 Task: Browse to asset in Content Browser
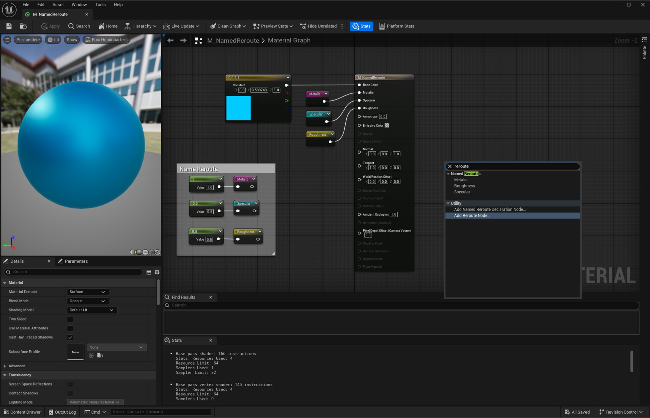[x=23, y=26]
